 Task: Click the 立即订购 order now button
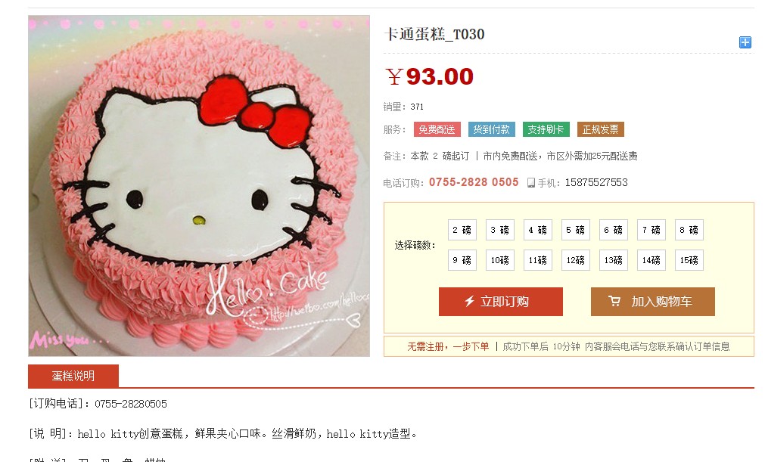(501, 302)
